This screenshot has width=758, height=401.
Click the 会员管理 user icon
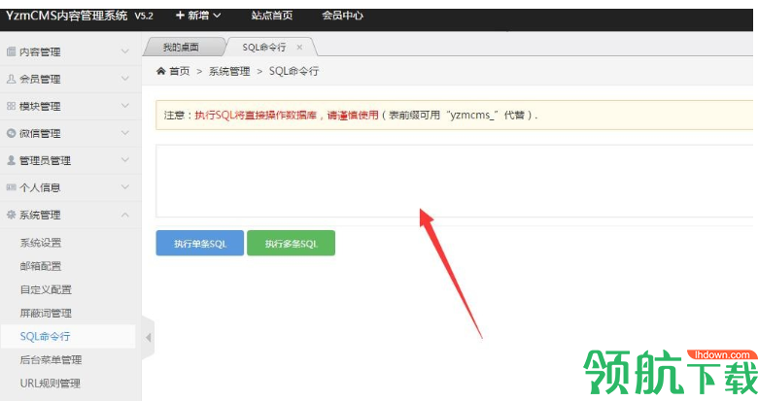[11, 79]
